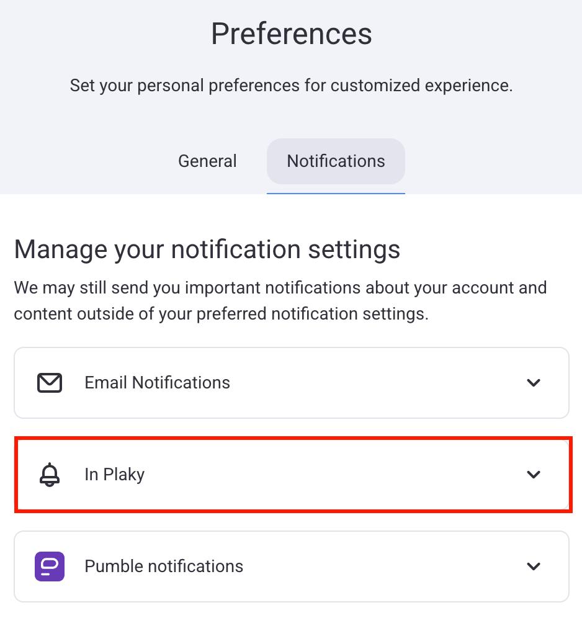This screenshot has width=582, height=618.
Task: Click "Manage your notification settings" heading
Action: pyautogui.click(x=207, y=249)
